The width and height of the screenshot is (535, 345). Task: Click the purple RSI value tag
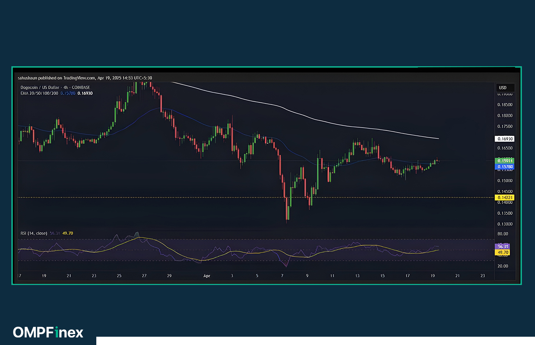pyautogui.click(x=502, y=246)
